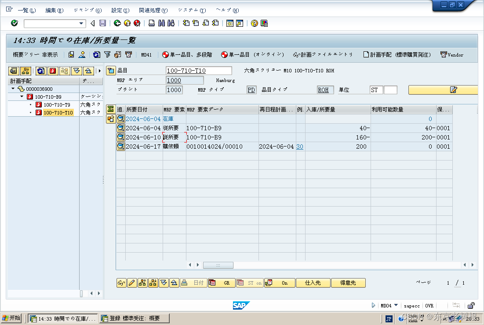
Task: Collapse the 100-710-B9 tree node
Action: (x=22, y=97)
